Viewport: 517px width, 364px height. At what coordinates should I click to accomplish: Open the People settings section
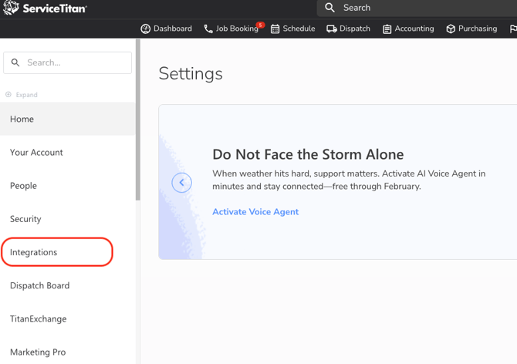[x=68, y=185]
